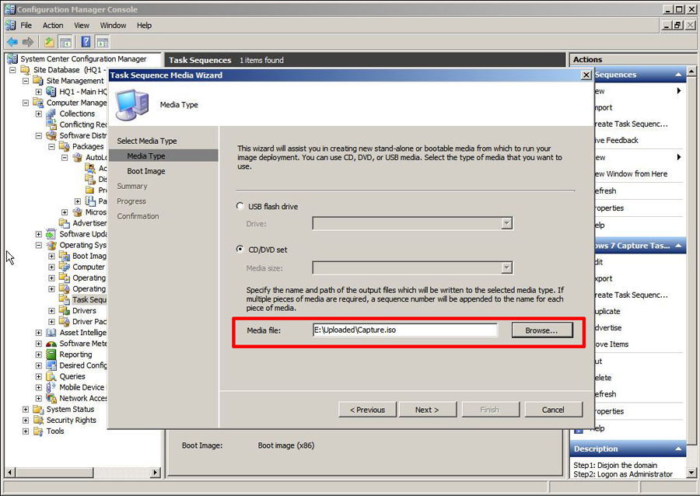
Task: Select the CD/DVD set radio button
Action: pos(240,250)
